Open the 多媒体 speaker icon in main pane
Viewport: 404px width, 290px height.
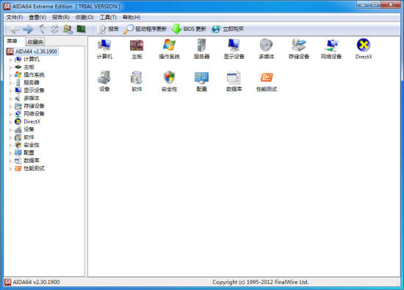(267, 46)
